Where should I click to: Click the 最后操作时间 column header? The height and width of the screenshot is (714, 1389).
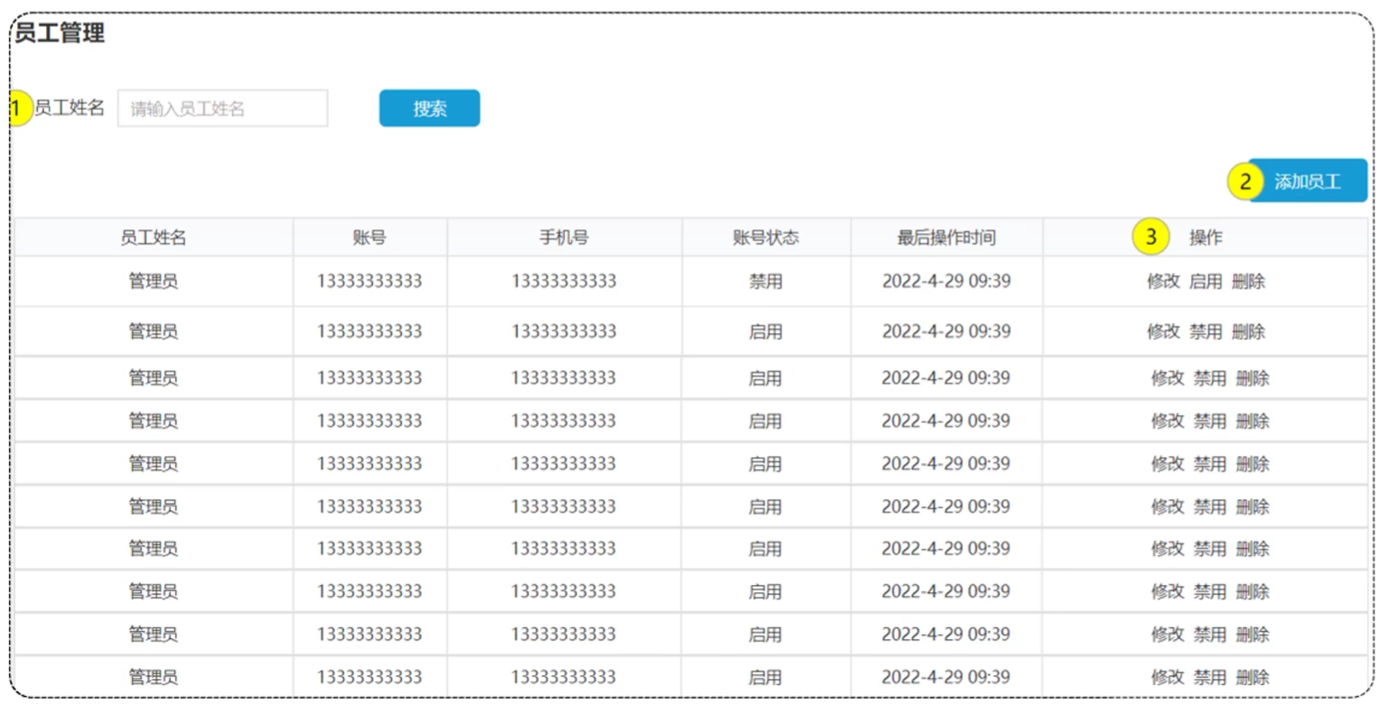click(945, 237)
